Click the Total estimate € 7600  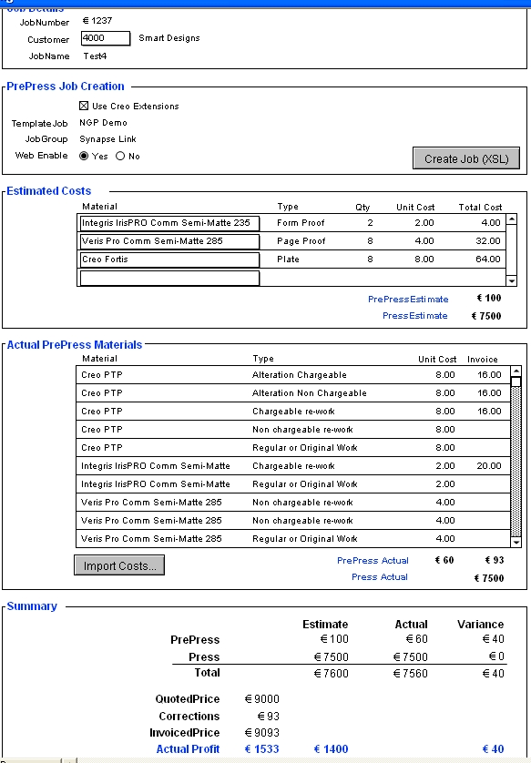tap(331, 674)
